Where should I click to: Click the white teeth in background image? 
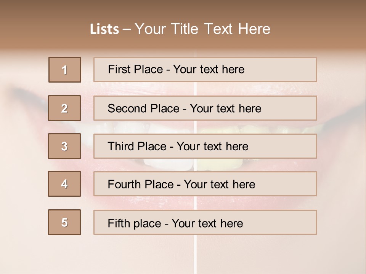coord(173,164)
